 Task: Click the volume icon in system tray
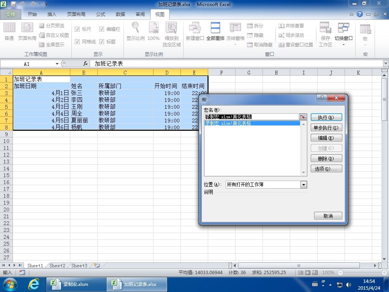tap(349, 284)
